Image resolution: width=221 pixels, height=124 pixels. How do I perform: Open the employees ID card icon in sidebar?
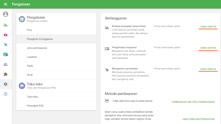pos(6,54)
